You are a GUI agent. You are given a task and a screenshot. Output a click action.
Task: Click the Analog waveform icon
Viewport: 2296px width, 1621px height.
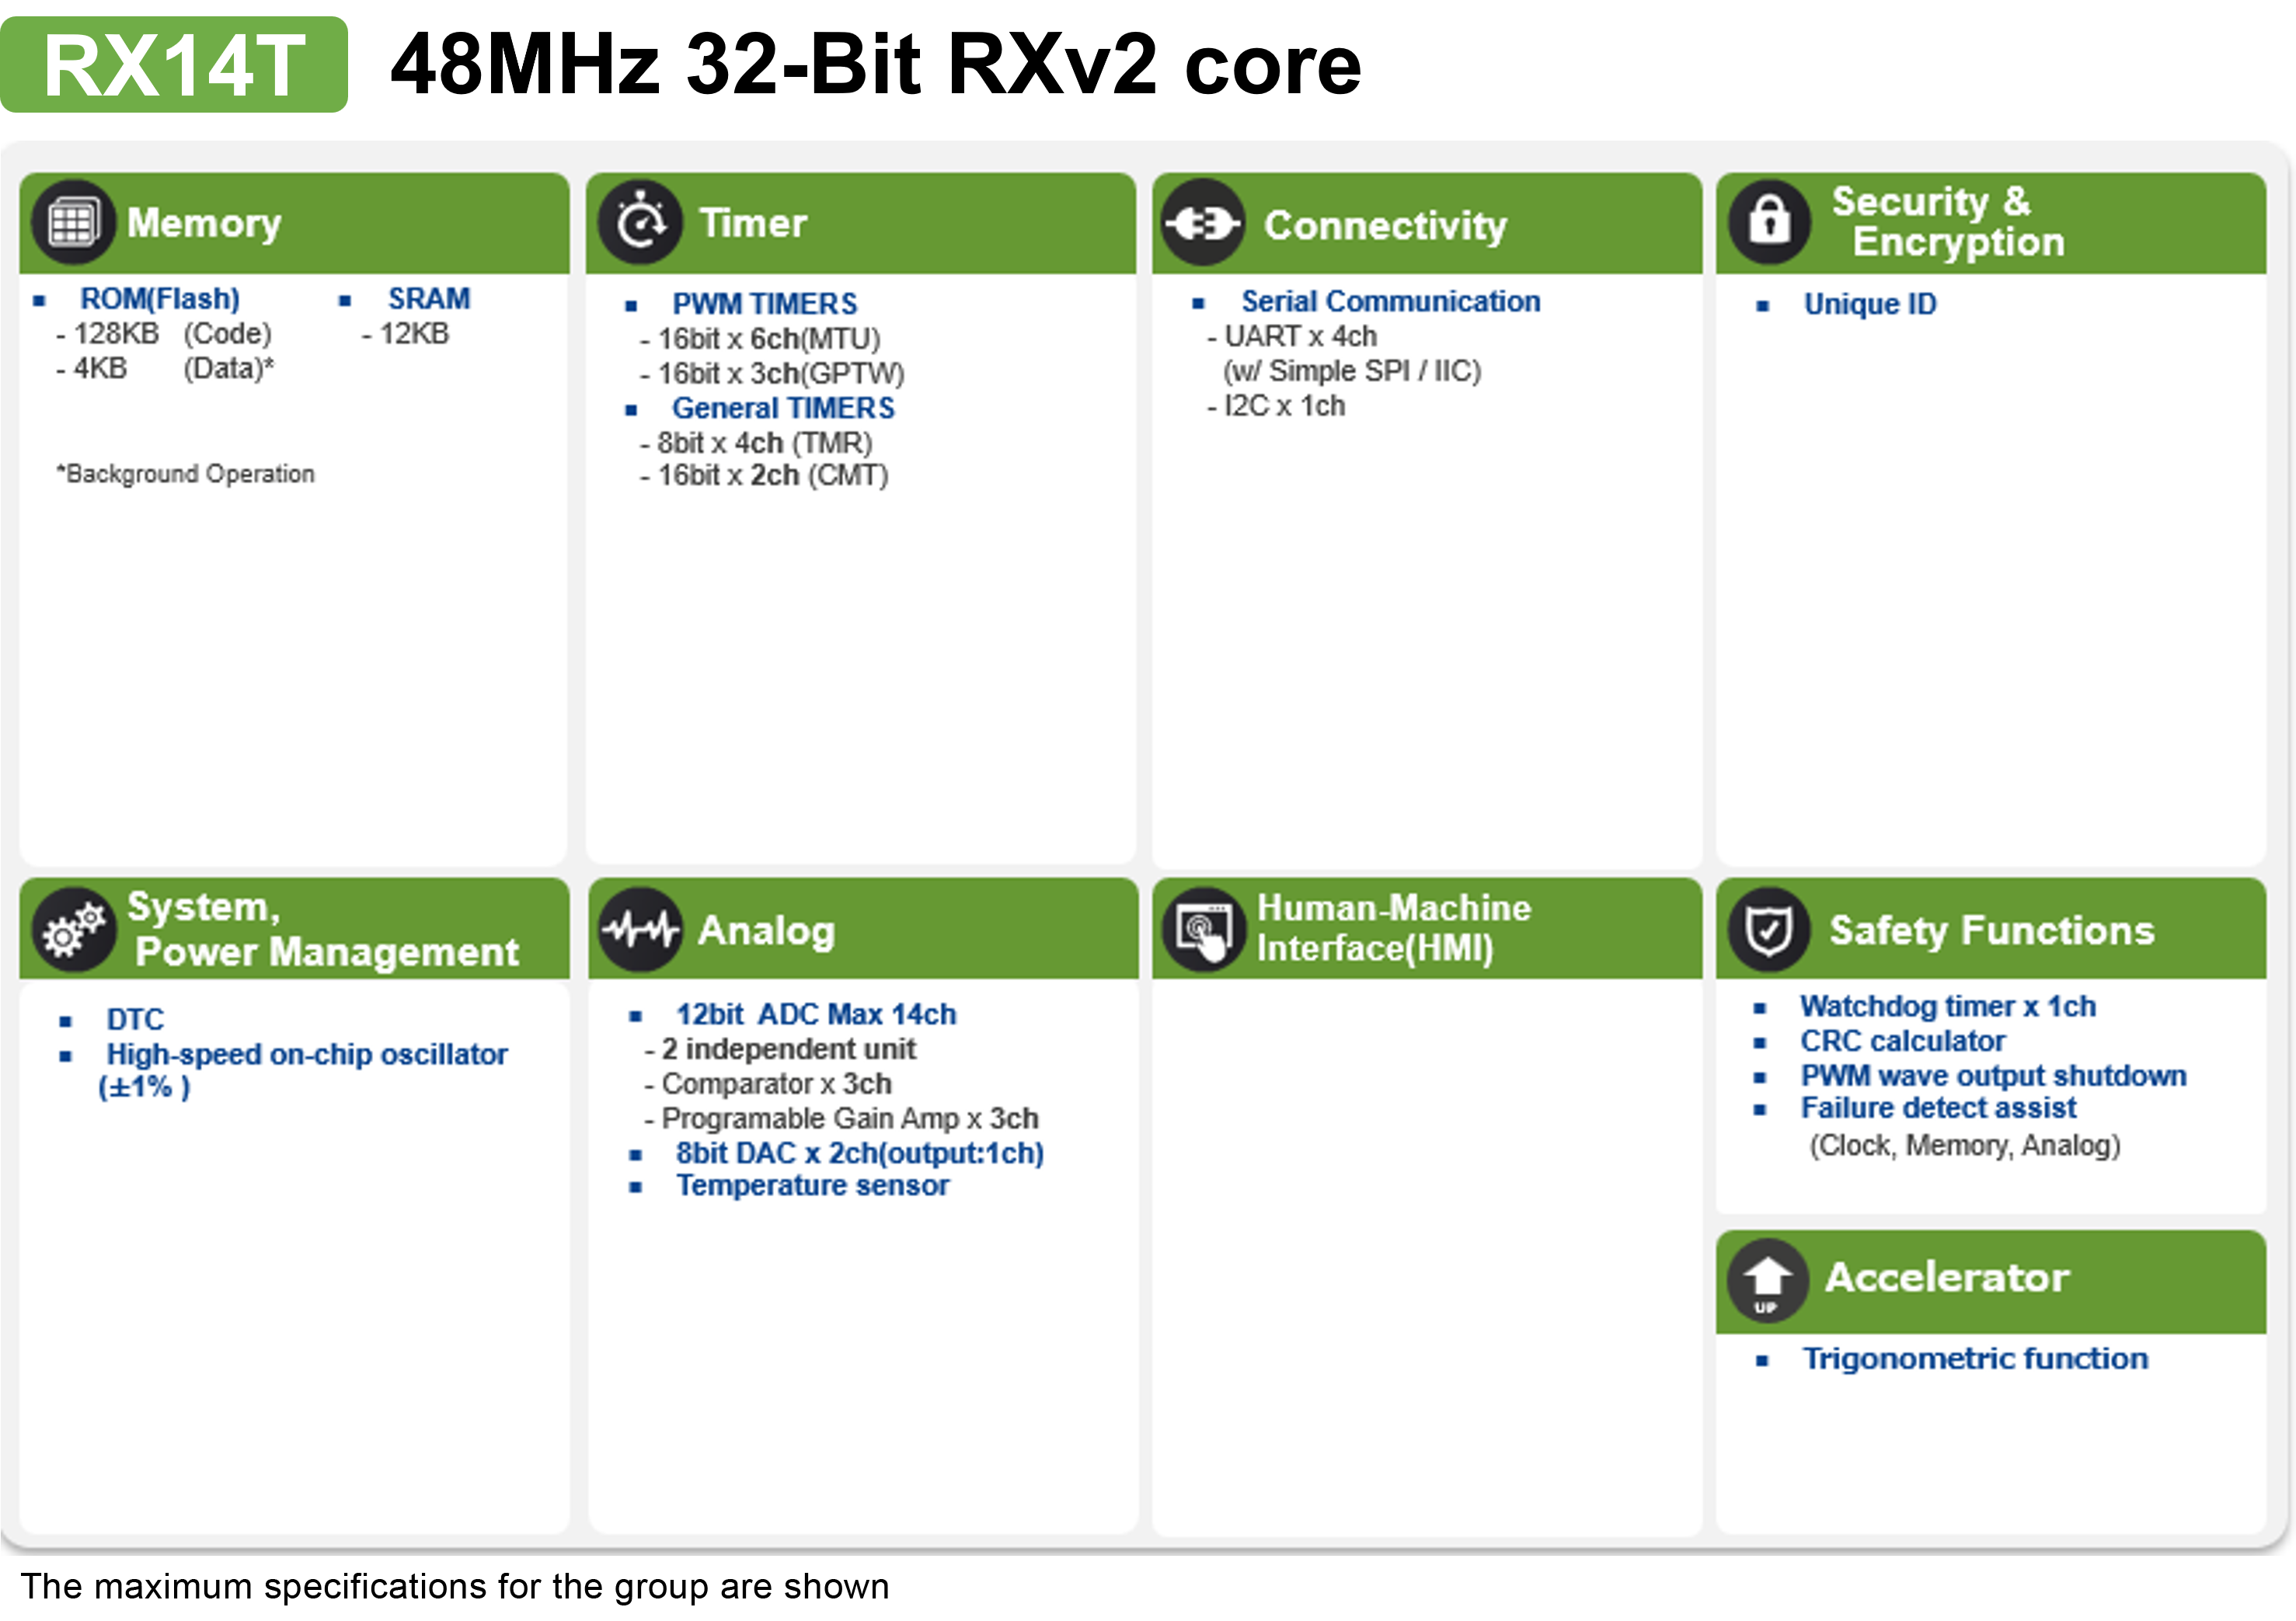coord(640,930)
